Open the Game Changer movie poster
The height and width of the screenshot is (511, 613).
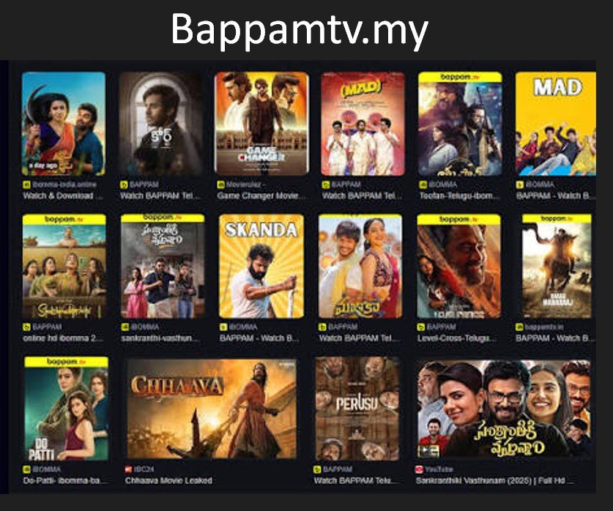point(261,124)
